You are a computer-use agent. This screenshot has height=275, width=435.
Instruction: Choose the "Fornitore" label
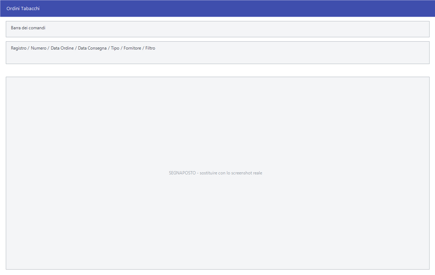[x=132, y=48]
